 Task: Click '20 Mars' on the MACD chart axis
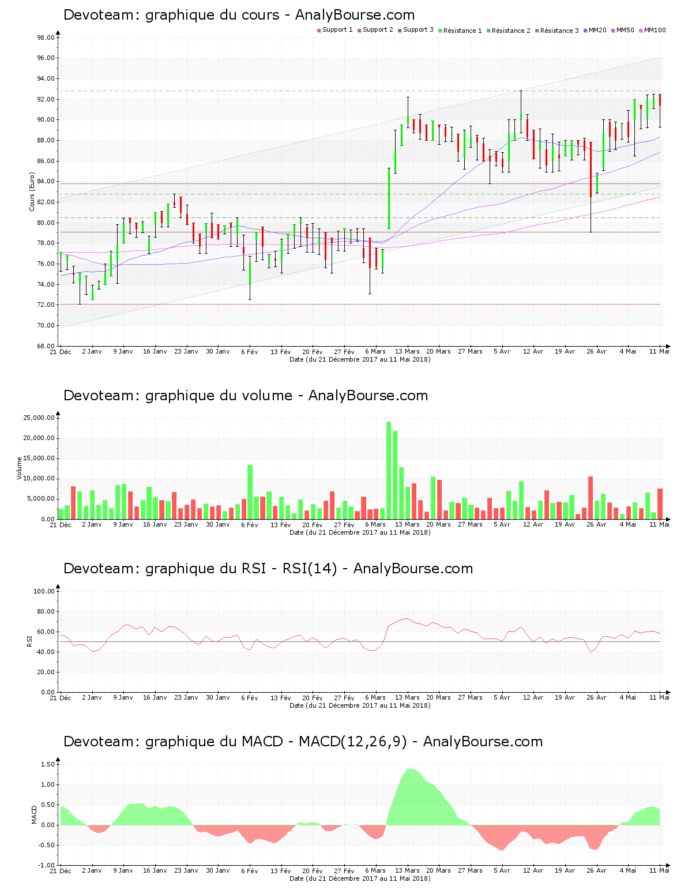[439, 871]
